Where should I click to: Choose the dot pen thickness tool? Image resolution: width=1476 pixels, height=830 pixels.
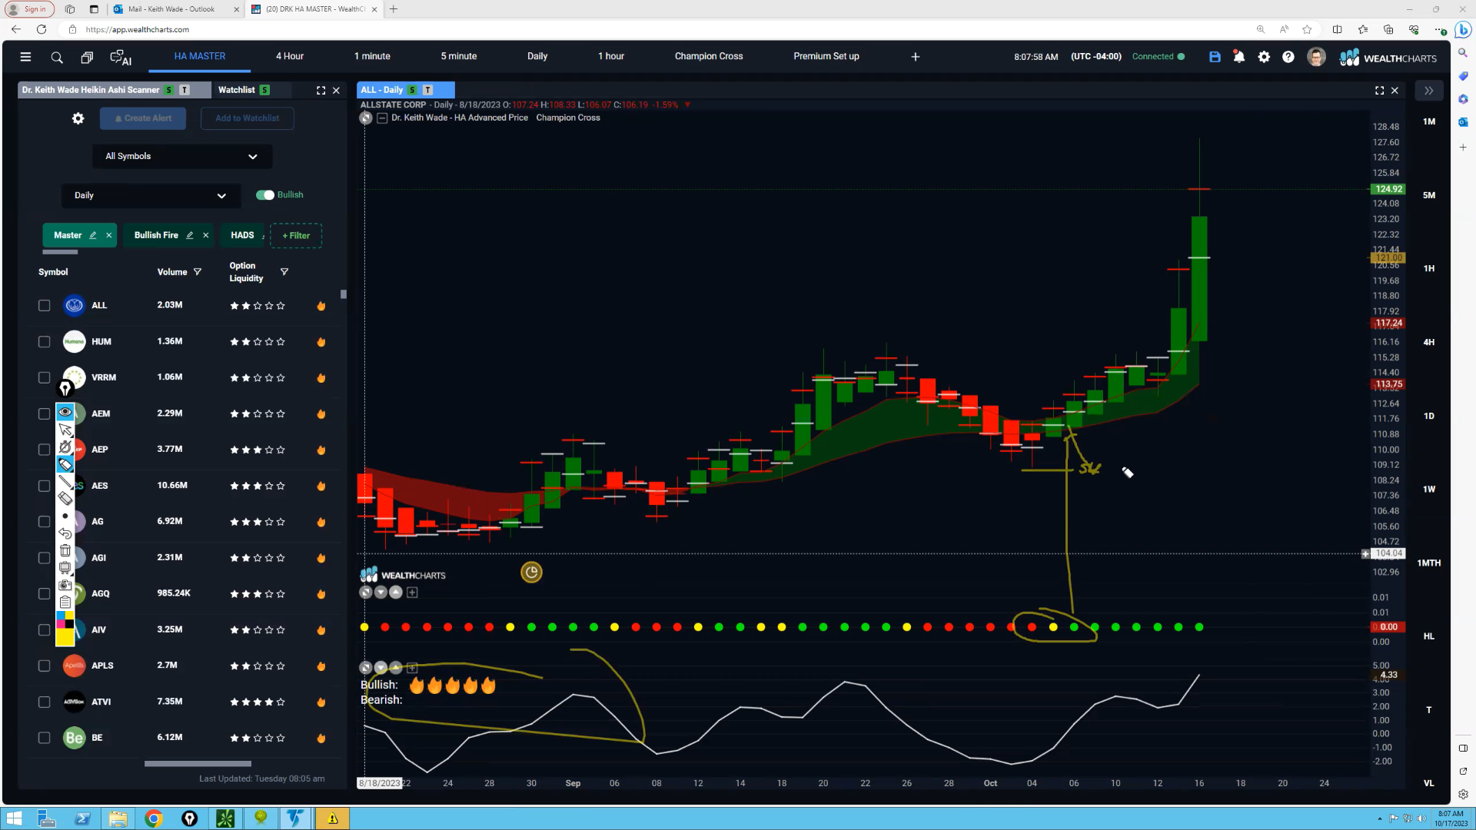tap(65, 516)
